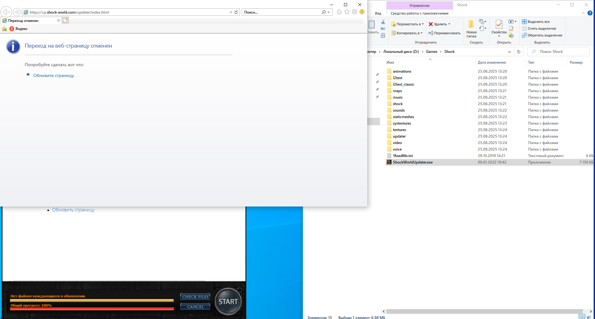Image resolution: width=595 pixels, height=319 pixels.
Task: Select the ShockWorldUpdater.exe file
Action: tap(412, 162)
